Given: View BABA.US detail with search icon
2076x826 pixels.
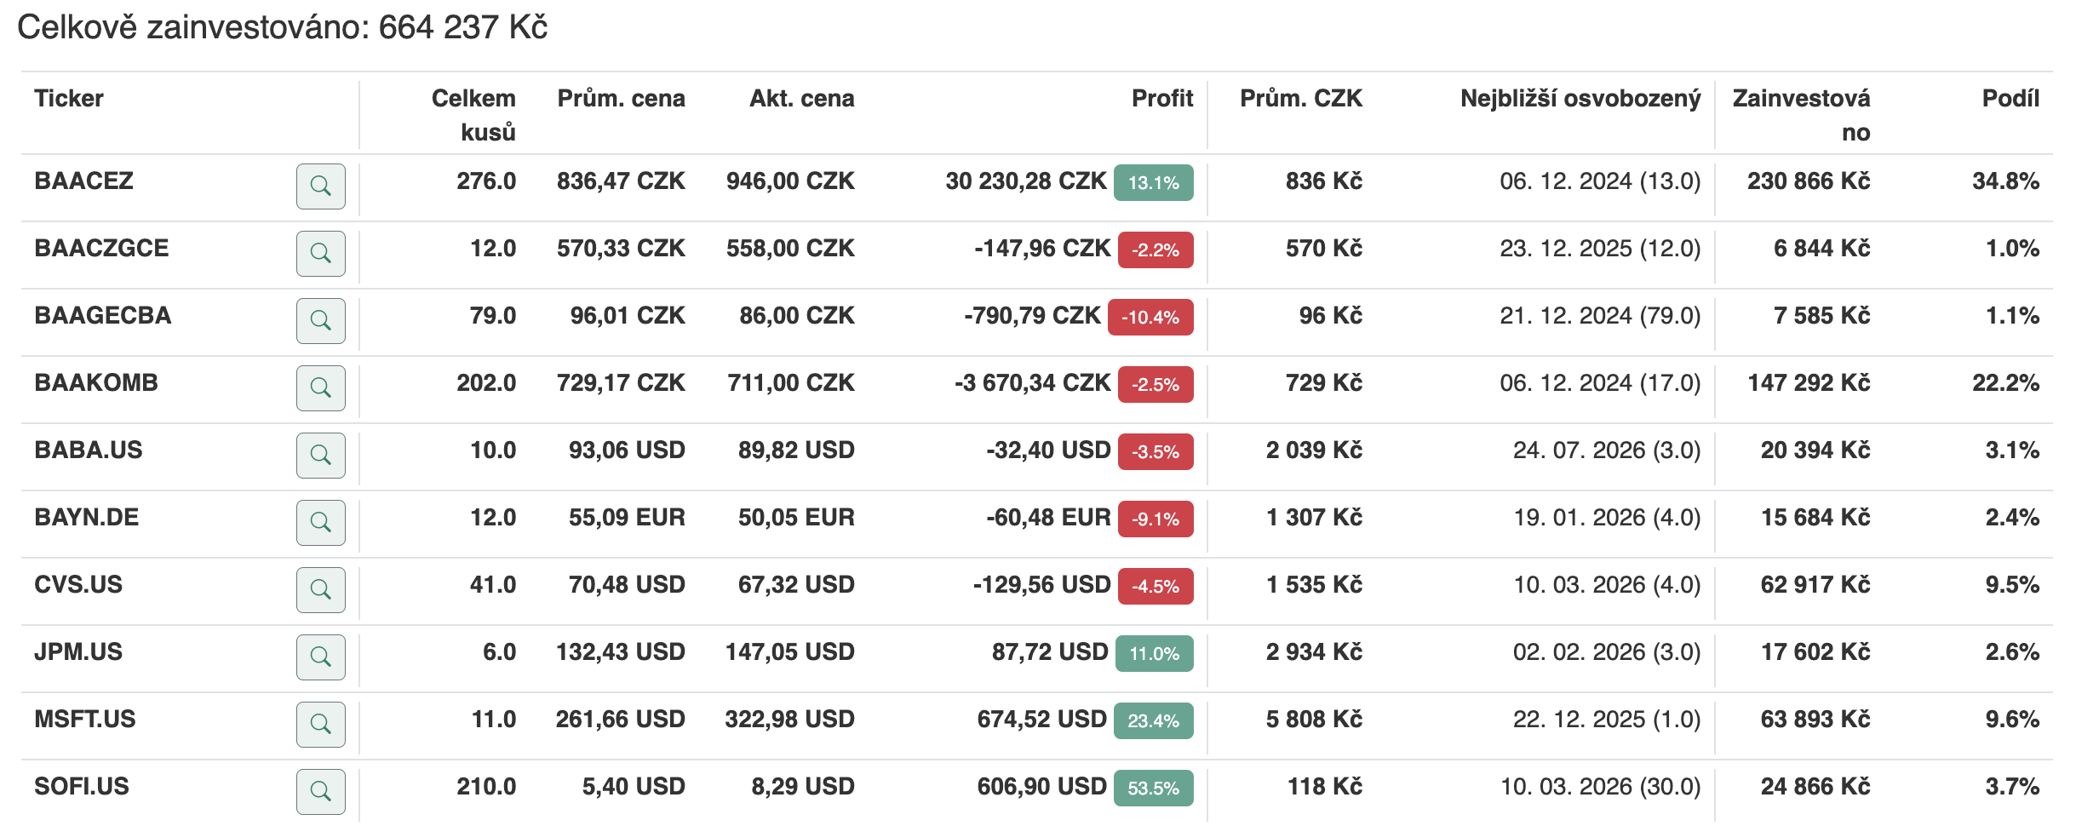Looking at the screenshot, I should (320, 455).
